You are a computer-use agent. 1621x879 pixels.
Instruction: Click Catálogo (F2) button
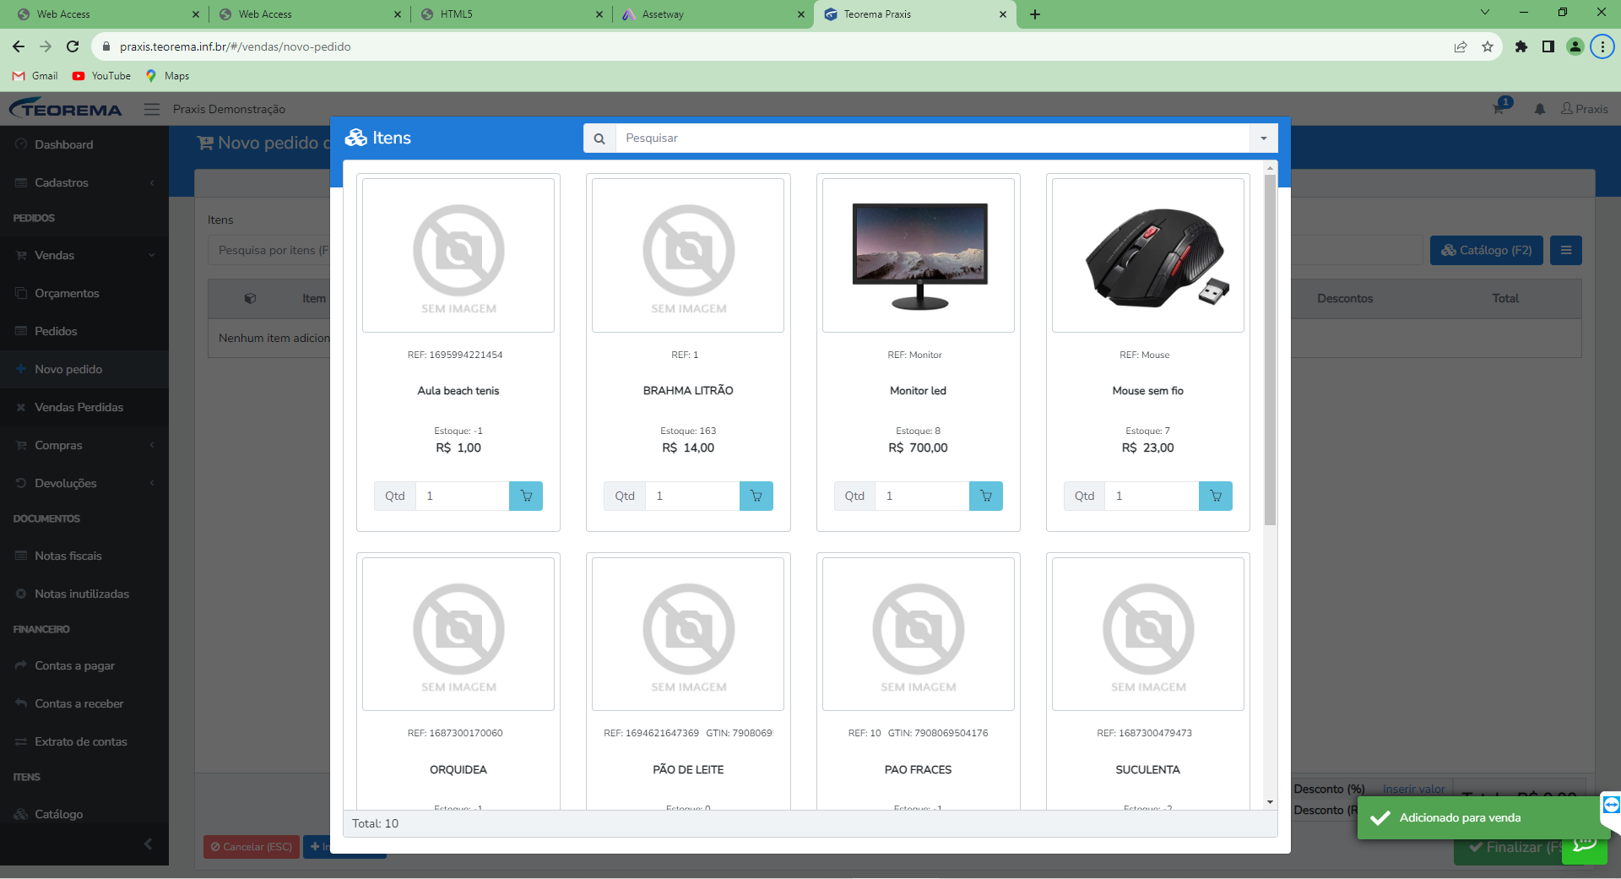tap(1486, 250)
